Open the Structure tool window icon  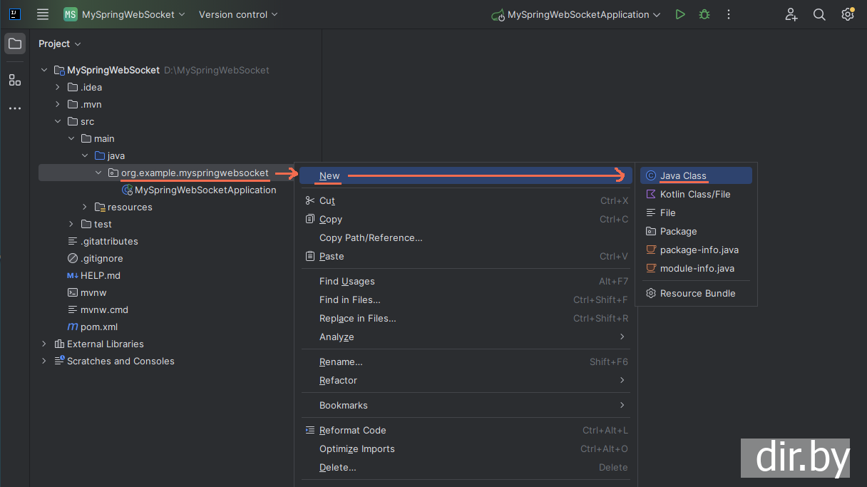[15, 80]
